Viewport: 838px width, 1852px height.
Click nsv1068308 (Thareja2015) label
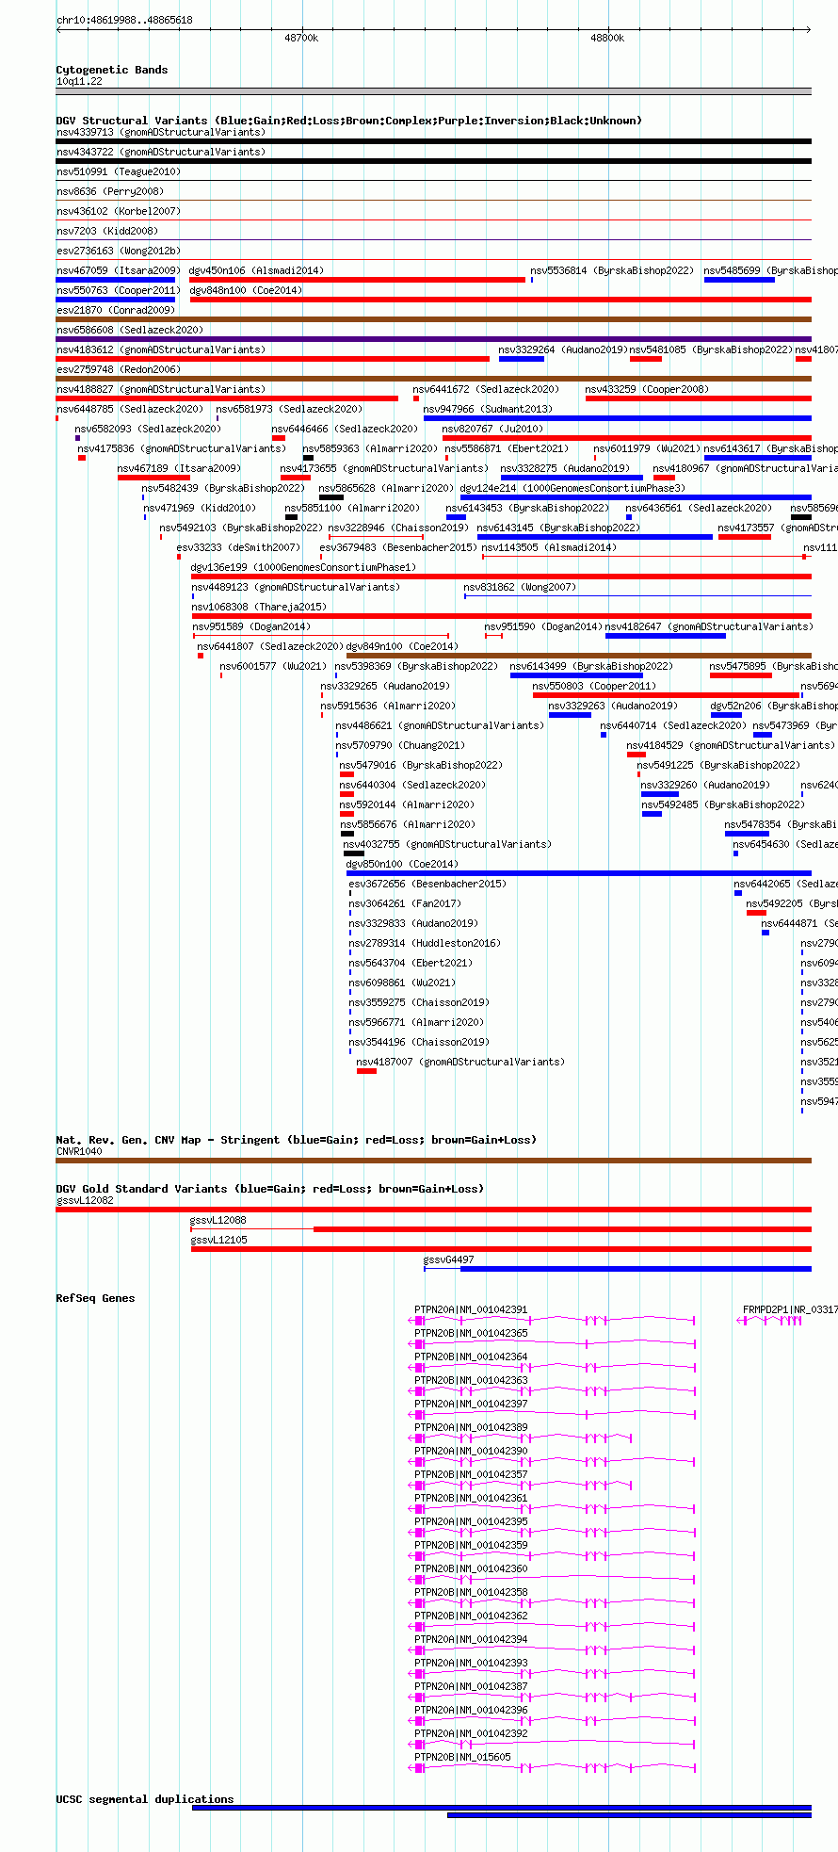tap(259, 607)
